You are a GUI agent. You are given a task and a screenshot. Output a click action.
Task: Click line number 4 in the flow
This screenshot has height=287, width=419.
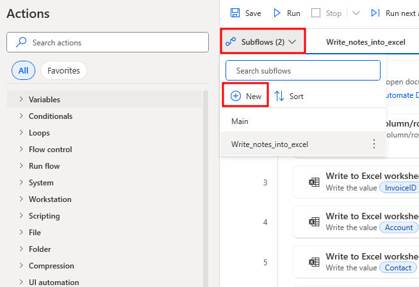coord(265,222)
